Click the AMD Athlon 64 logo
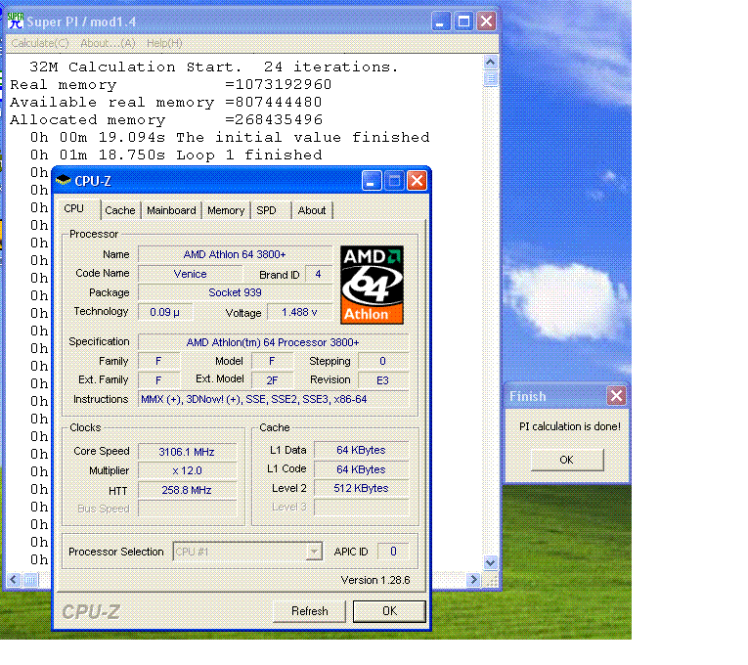The width and height of the screenshot is (748, 665). pyautogui.click(x=372, y=285)
